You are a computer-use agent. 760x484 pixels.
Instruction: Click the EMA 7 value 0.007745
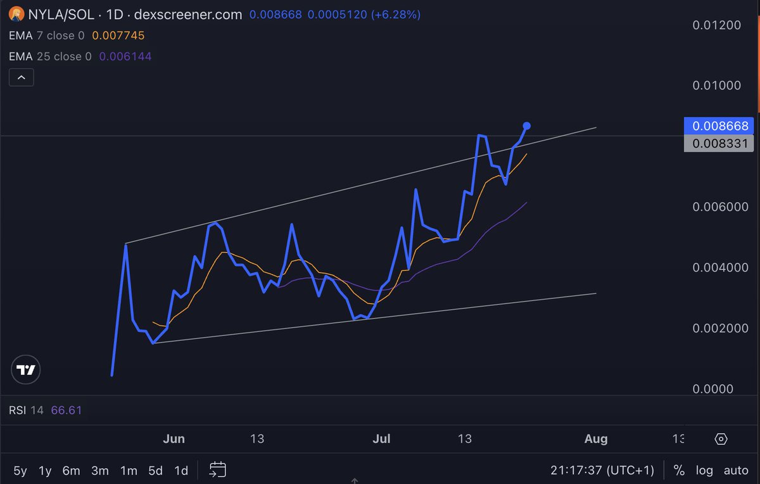pos(118,35)
